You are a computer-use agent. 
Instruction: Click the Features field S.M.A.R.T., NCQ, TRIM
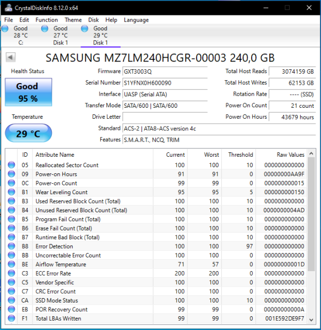pyautogui.click(x=219, y=140)
